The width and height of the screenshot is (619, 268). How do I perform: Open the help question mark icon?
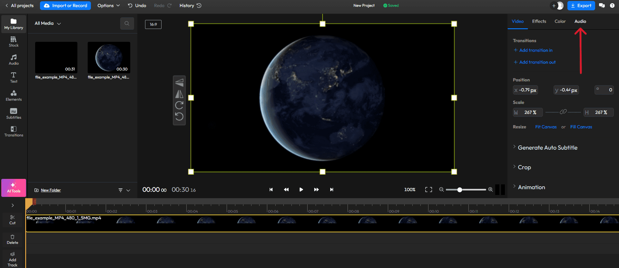612,5
